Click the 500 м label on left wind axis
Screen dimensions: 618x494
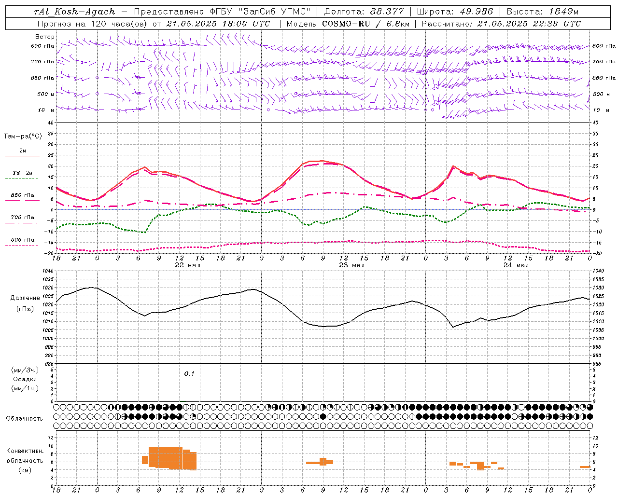click(x=46, y=95)
